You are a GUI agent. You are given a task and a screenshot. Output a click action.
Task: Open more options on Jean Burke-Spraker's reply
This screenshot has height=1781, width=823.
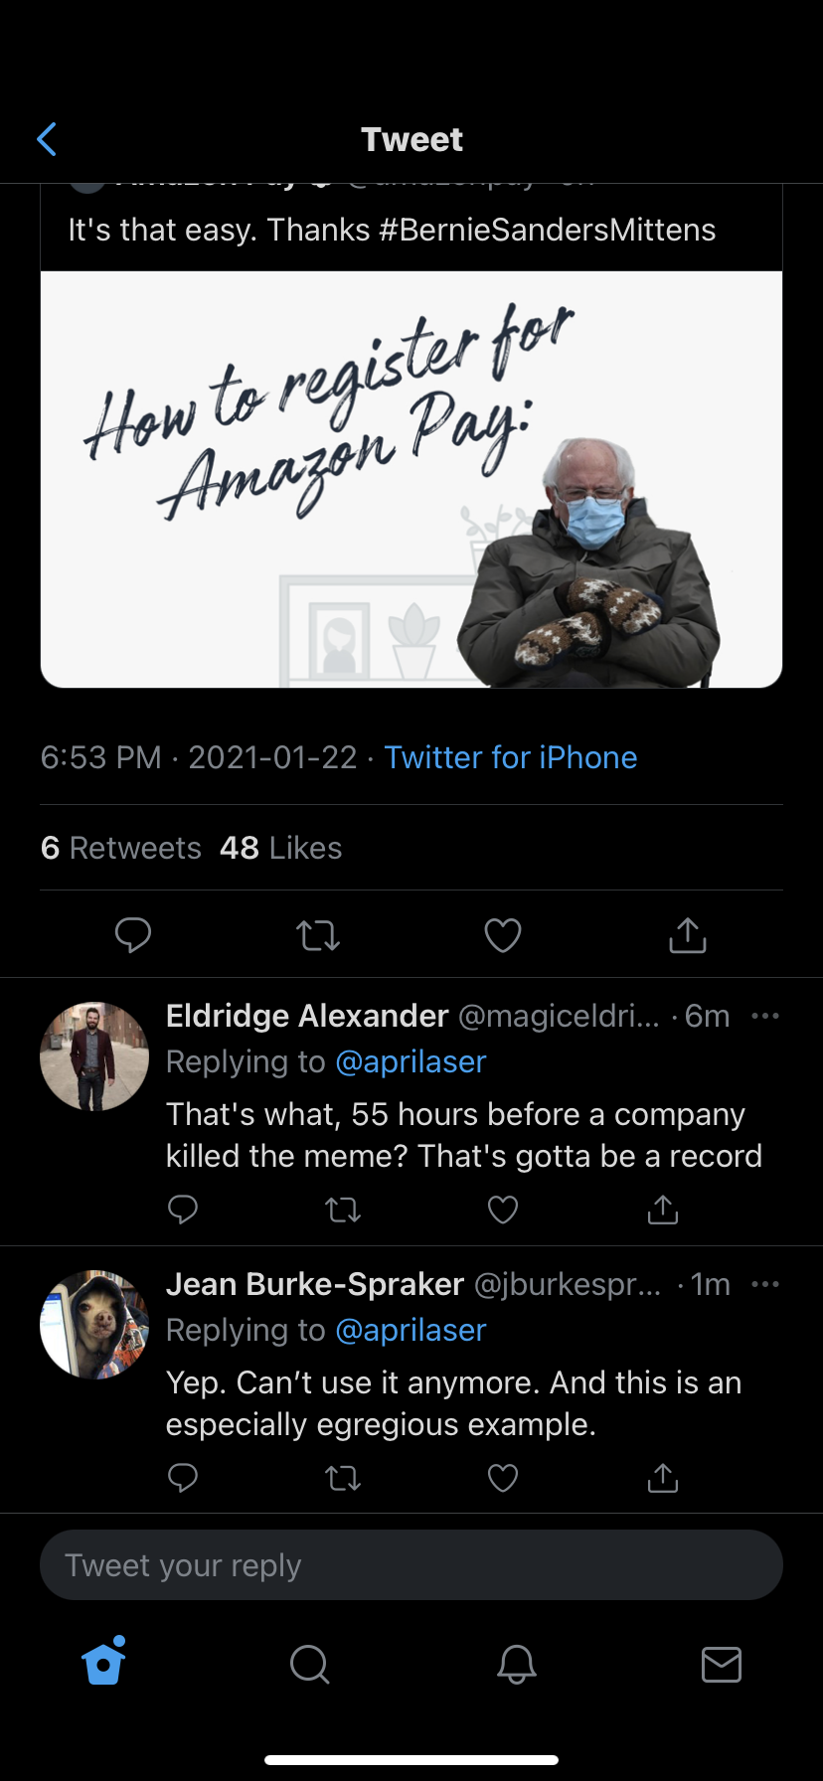765,1284
